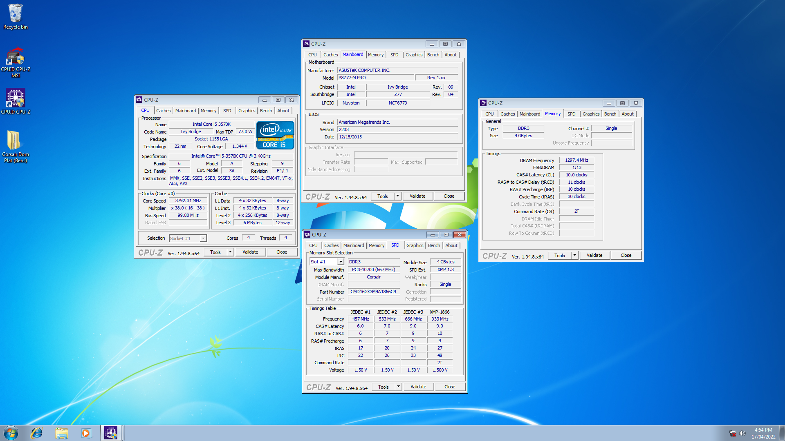Viewport: 785px width, 441px height.
Task: Click the Core Voltage 1.344 V value
Action: click(240, 147)
